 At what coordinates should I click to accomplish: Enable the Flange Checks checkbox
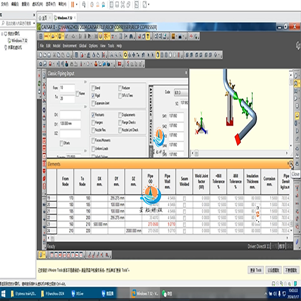pos(120,123)
